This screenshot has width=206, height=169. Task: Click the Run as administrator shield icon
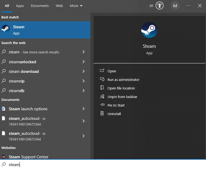click(102, 79)
